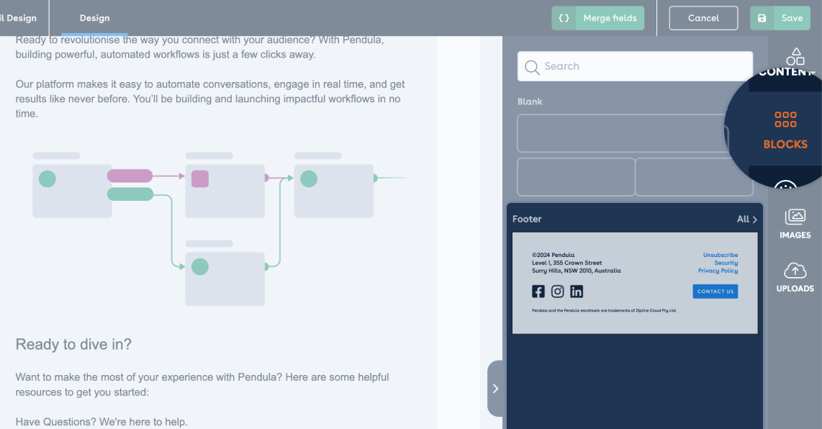Click the Merge fields braces icon
The width and height of the screenshot is (822, 429).
(x=564, y=18)
